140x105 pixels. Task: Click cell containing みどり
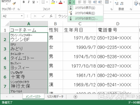[29, 47]
